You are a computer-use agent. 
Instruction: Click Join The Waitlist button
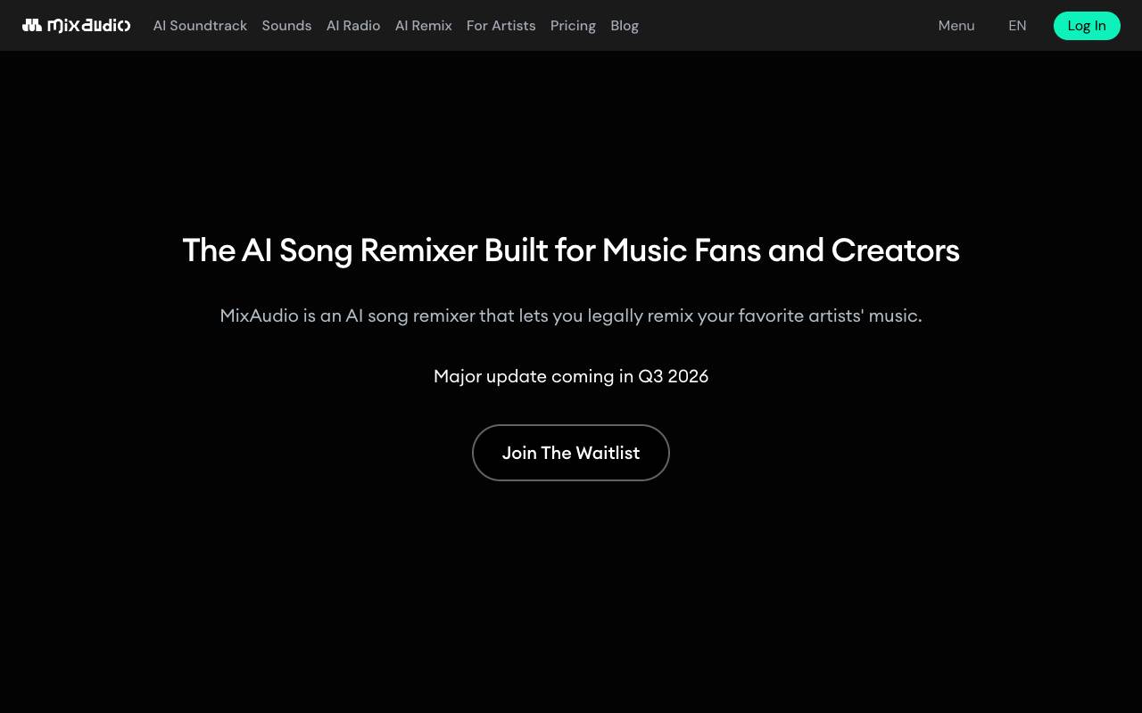[x=571, y=453]
